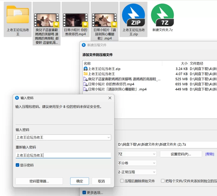Select 上老王论坛当老王.zip row in file list
Image resolution: width=217 pixels, height=196 pixels.
150,69
